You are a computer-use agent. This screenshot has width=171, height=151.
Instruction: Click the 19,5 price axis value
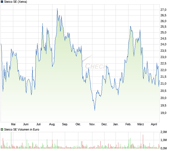[163, 106]
